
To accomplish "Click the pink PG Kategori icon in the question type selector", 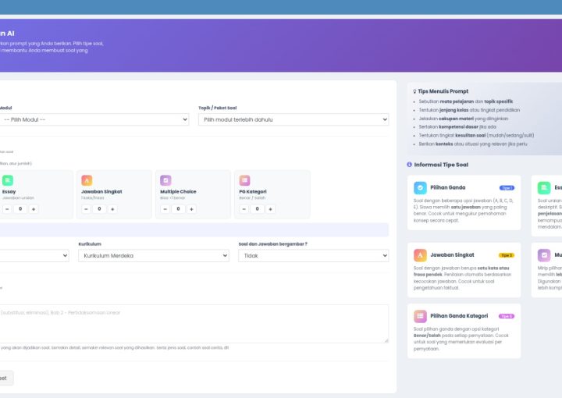I will [x=244, y=180].
